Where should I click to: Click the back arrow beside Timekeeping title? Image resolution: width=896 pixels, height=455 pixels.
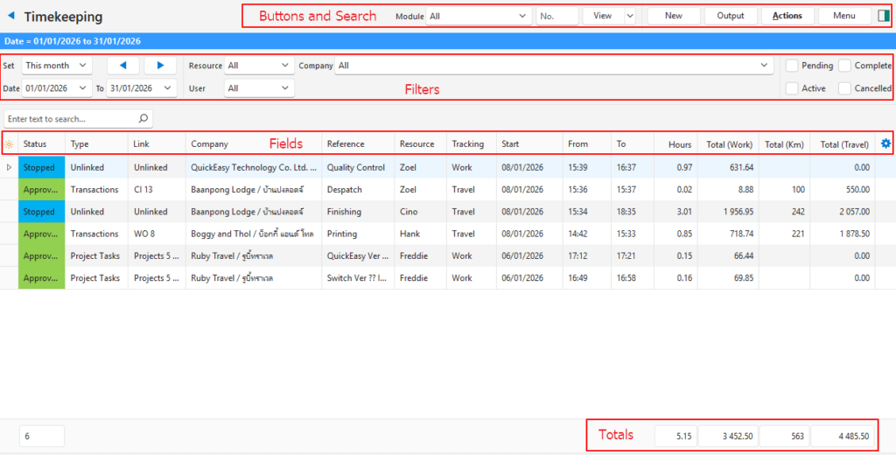[x=11, y=16]
